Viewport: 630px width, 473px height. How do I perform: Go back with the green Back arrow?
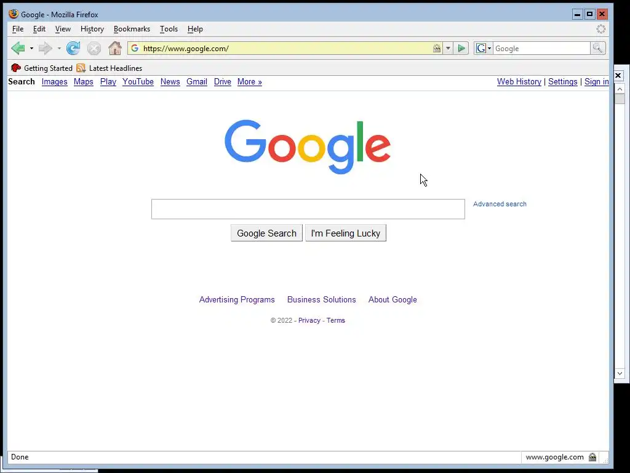[18, 48]
